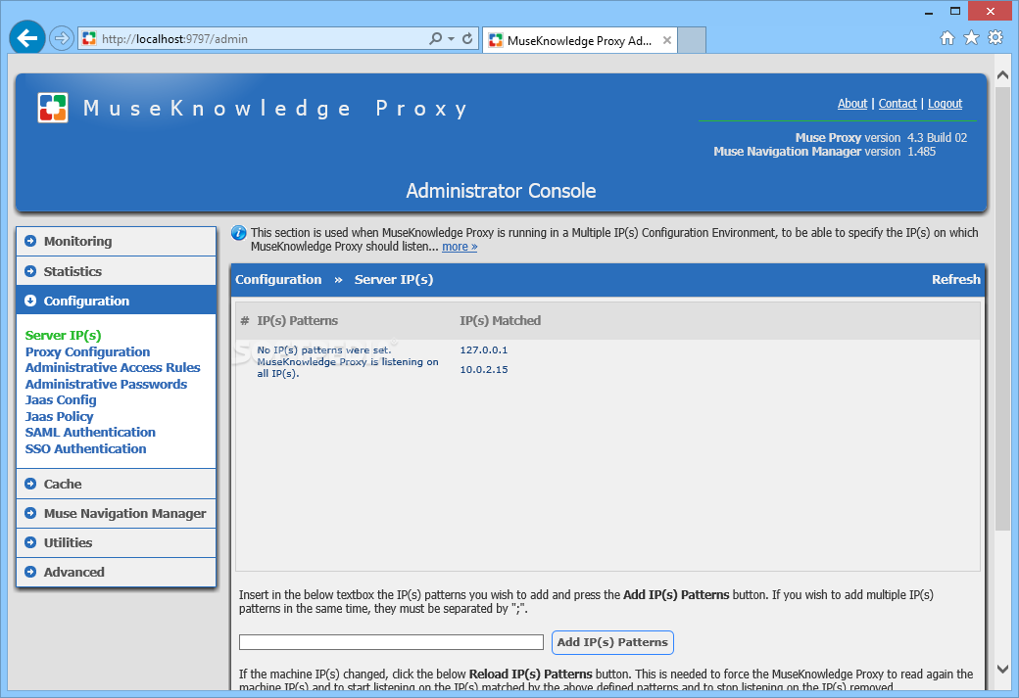The image size is (1019, 698).
Task: Click matched IP 10.0.2.15
Action: click(483, 369)
